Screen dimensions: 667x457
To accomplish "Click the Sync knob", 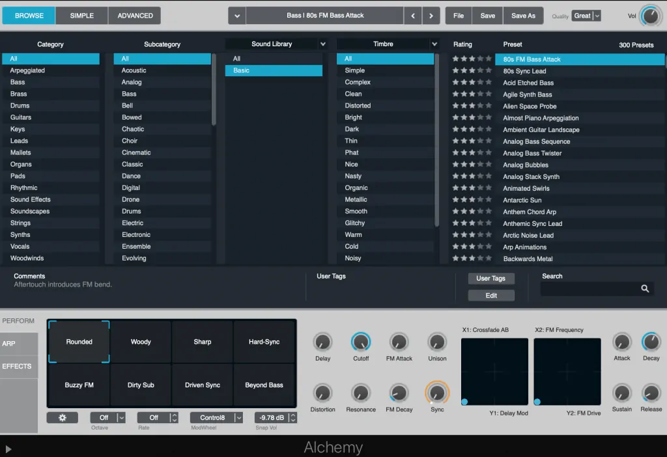I will (x=437, y=393).
